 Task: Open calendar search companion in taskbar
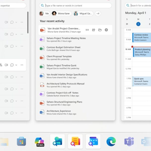point(93,141)
